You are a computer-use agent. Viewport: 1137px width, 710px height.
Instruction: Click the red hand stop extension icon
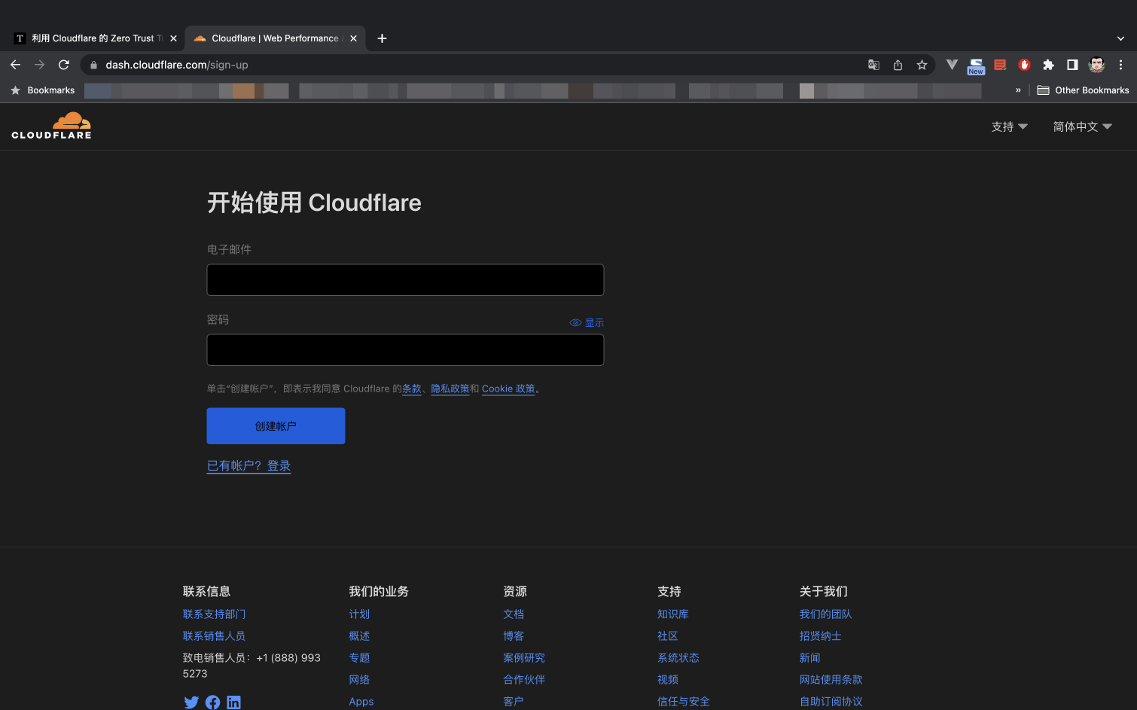tap(1024, 65)
